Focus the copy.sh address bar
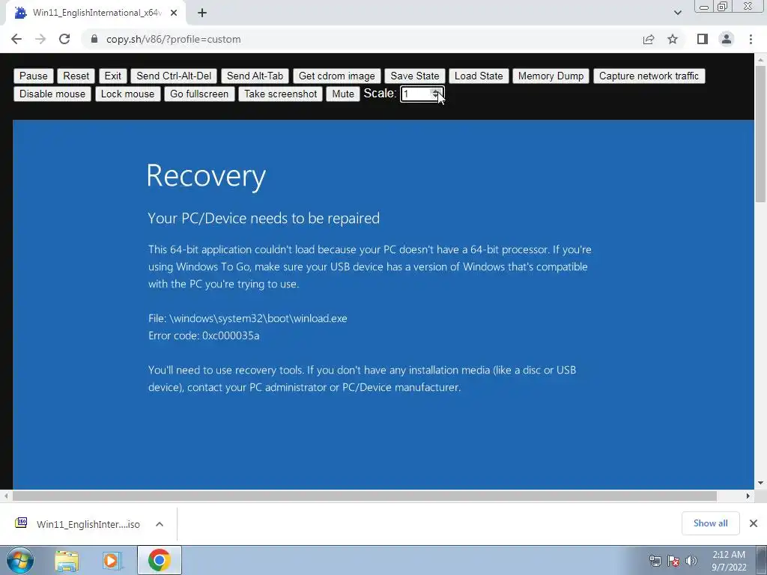The width and height of the screenshot is (767, 575). [x=362, y=39]
